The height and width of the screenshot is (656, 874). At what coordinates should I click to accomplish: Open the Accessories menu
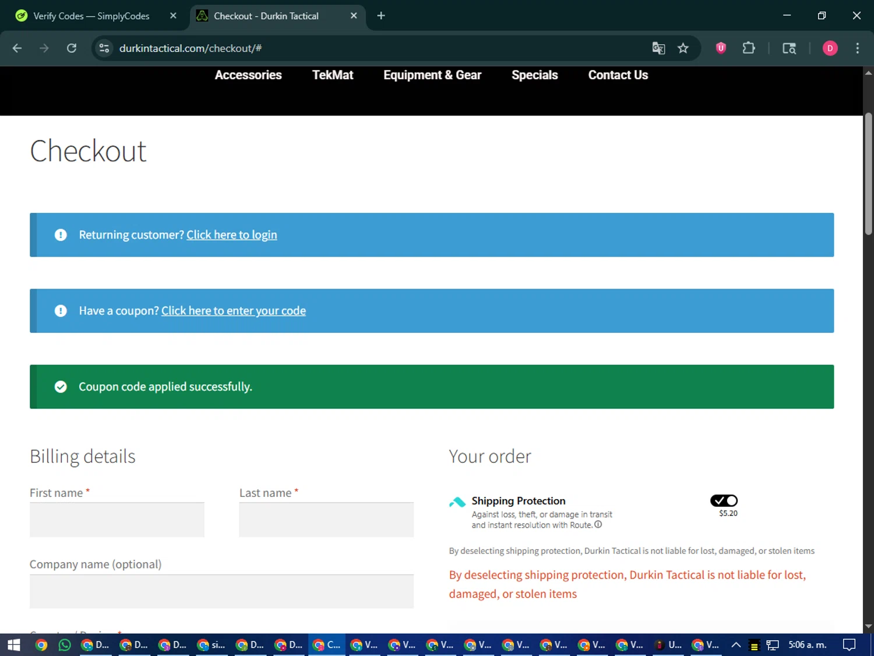point(248,75)
